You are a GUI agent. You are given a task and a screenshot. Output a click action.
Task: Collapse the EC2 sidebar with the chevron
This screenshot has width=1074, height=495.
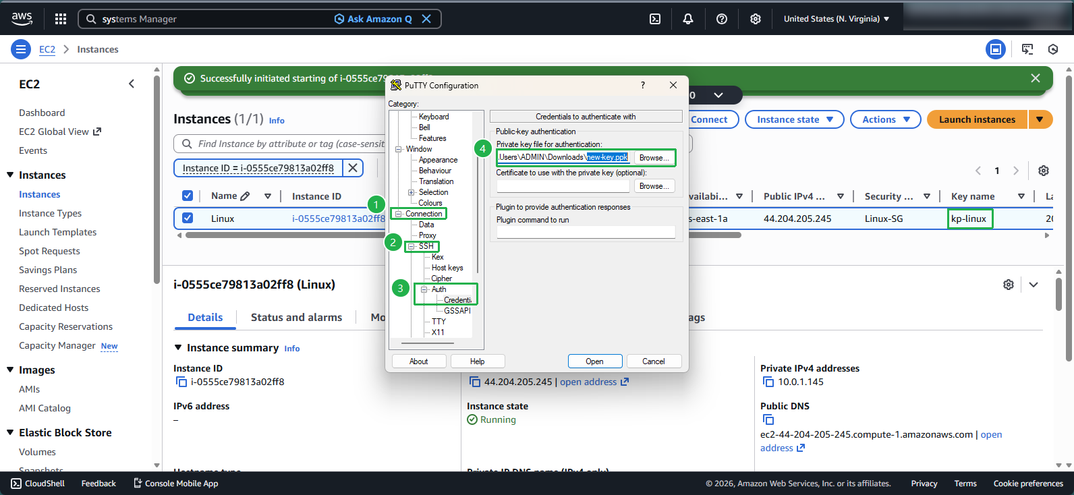132,84
